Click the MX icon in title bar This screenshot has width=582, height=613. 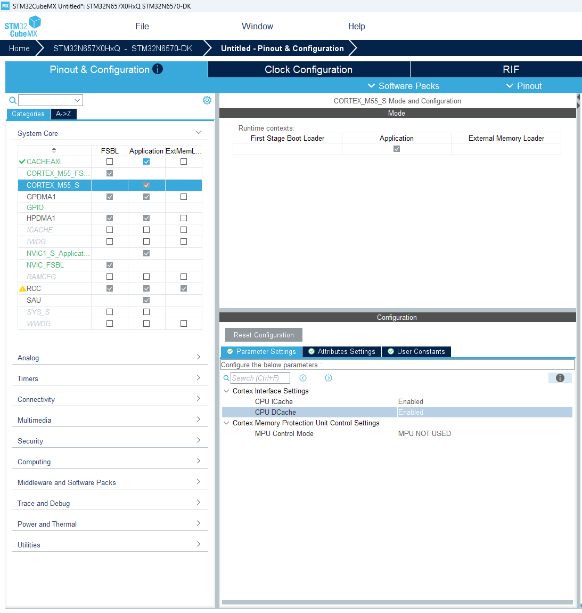click(5, 6)
